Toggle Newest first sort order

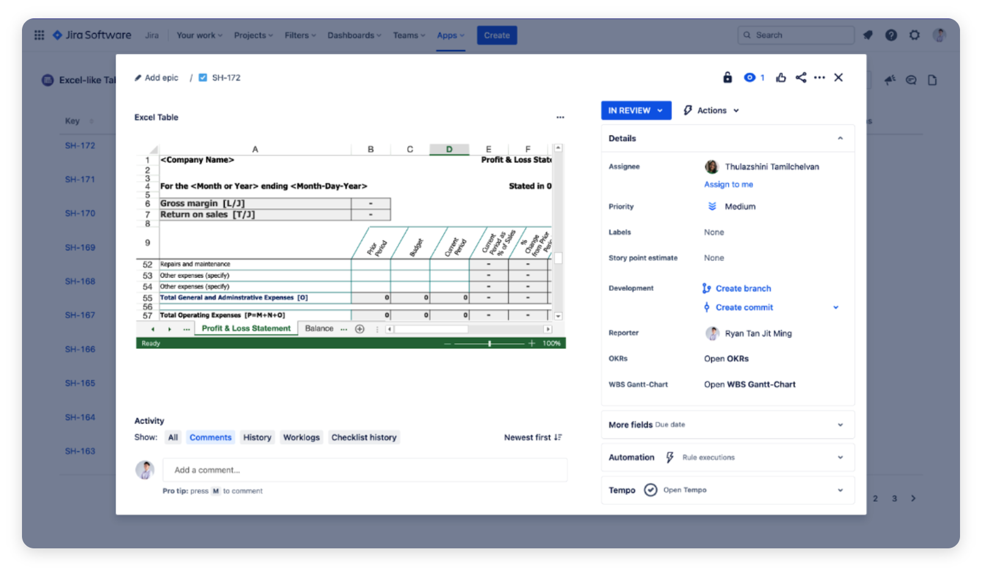click(533, 437)
